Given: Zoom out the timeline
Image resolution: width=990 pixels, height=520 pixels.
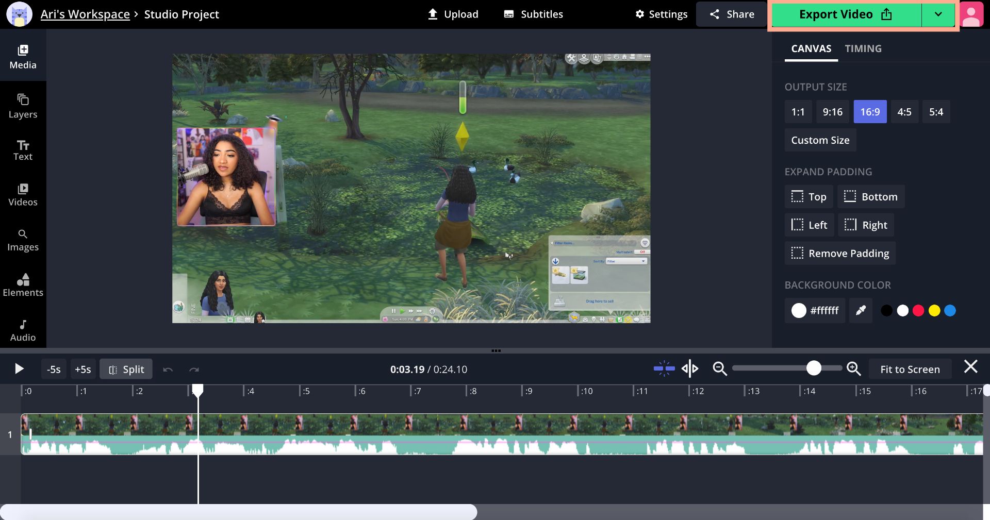Looking at the screenshot, I should pyautogui.click(x=720, y=368).
